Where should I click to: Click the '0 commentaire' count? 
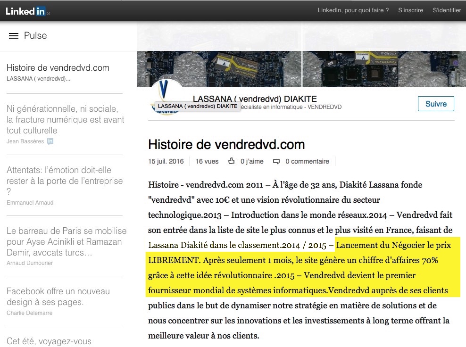(x=308, y=161)
